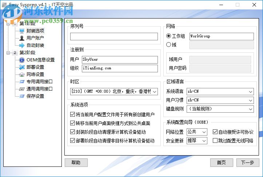The height and width of the screenshot is (177, 263).
Task: Collapse the 第1阶段 tree node
Action: (x=8, y=24)
